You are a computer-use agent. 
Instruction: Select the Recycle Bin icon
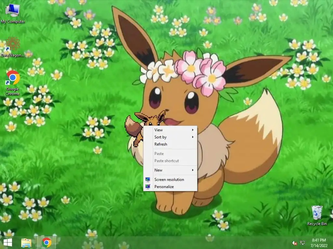pos(317,215)
